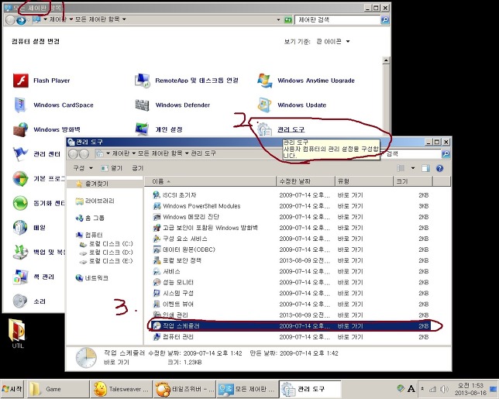This screenshot has width=499, height=399.
Task: Open 소리 speaker icon in control panel
Action: [20, 301]
